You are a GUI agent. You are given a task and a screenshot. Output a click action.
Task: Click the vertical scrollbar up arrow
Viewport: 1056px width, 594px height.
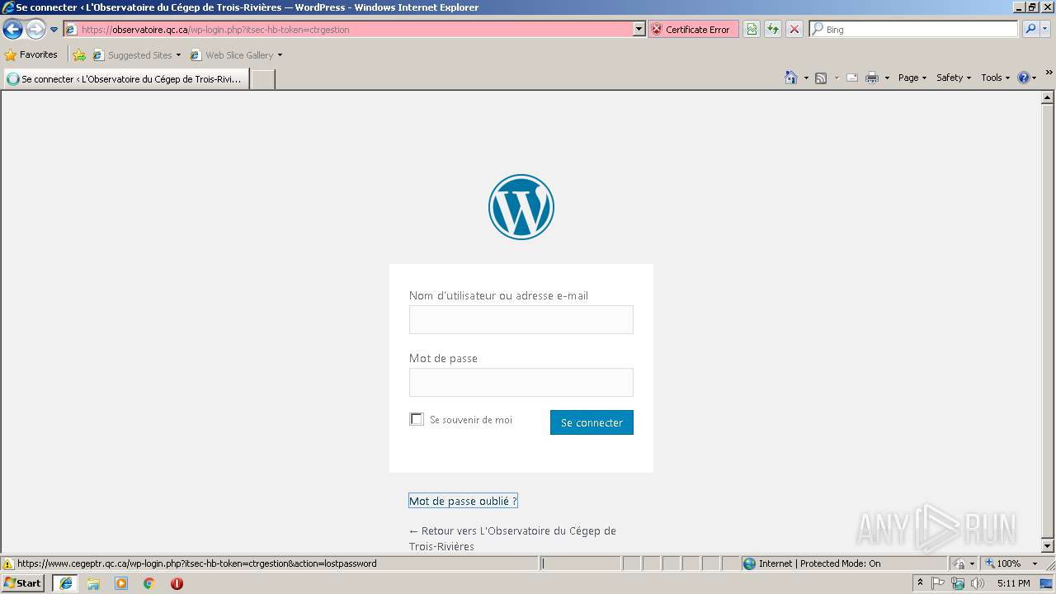[x=1048, y=97]
